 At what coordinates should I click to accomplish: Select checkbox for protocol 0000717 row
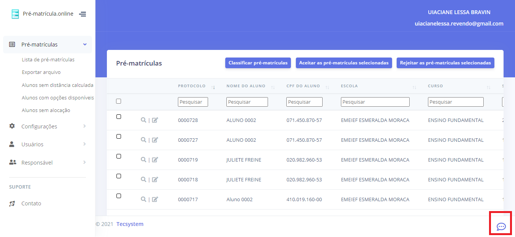(118, 196)
